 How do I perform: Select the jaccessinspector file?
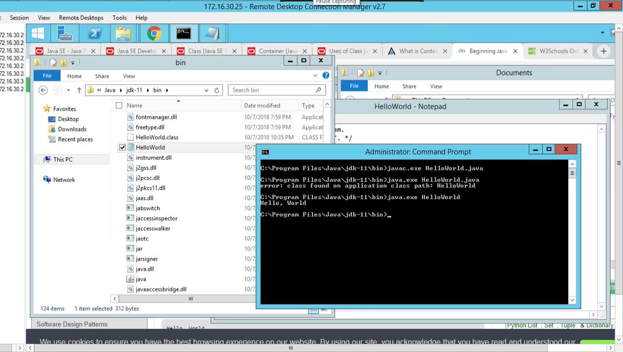(156, 219)
